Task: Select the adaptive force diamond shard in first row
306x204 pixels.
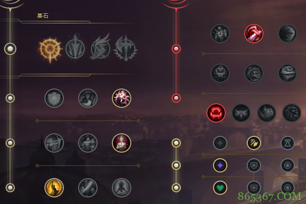Action: 220,143
